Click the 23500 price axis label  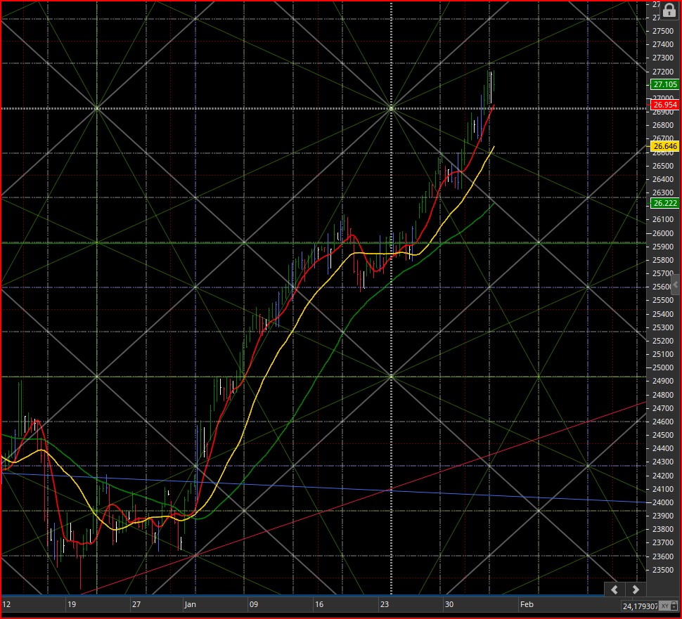tap(663, 570)
